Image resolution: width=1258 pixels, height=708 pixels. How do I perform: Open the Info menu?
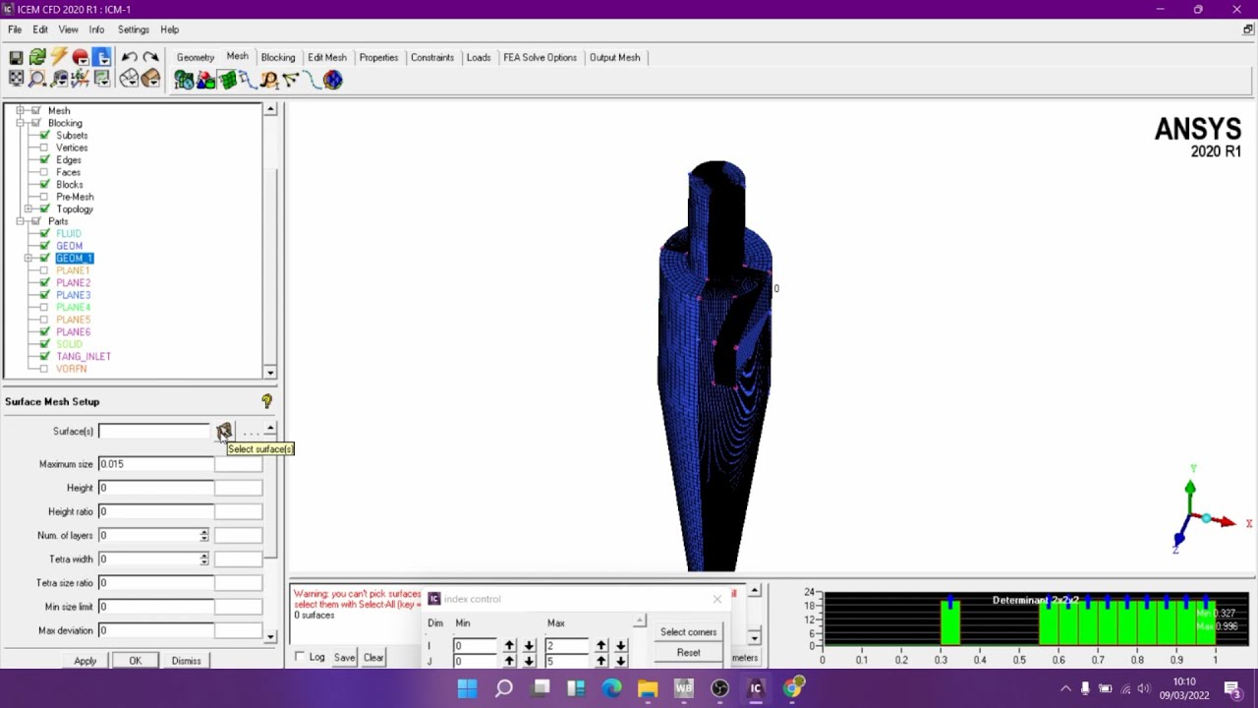tap(96, 29)
